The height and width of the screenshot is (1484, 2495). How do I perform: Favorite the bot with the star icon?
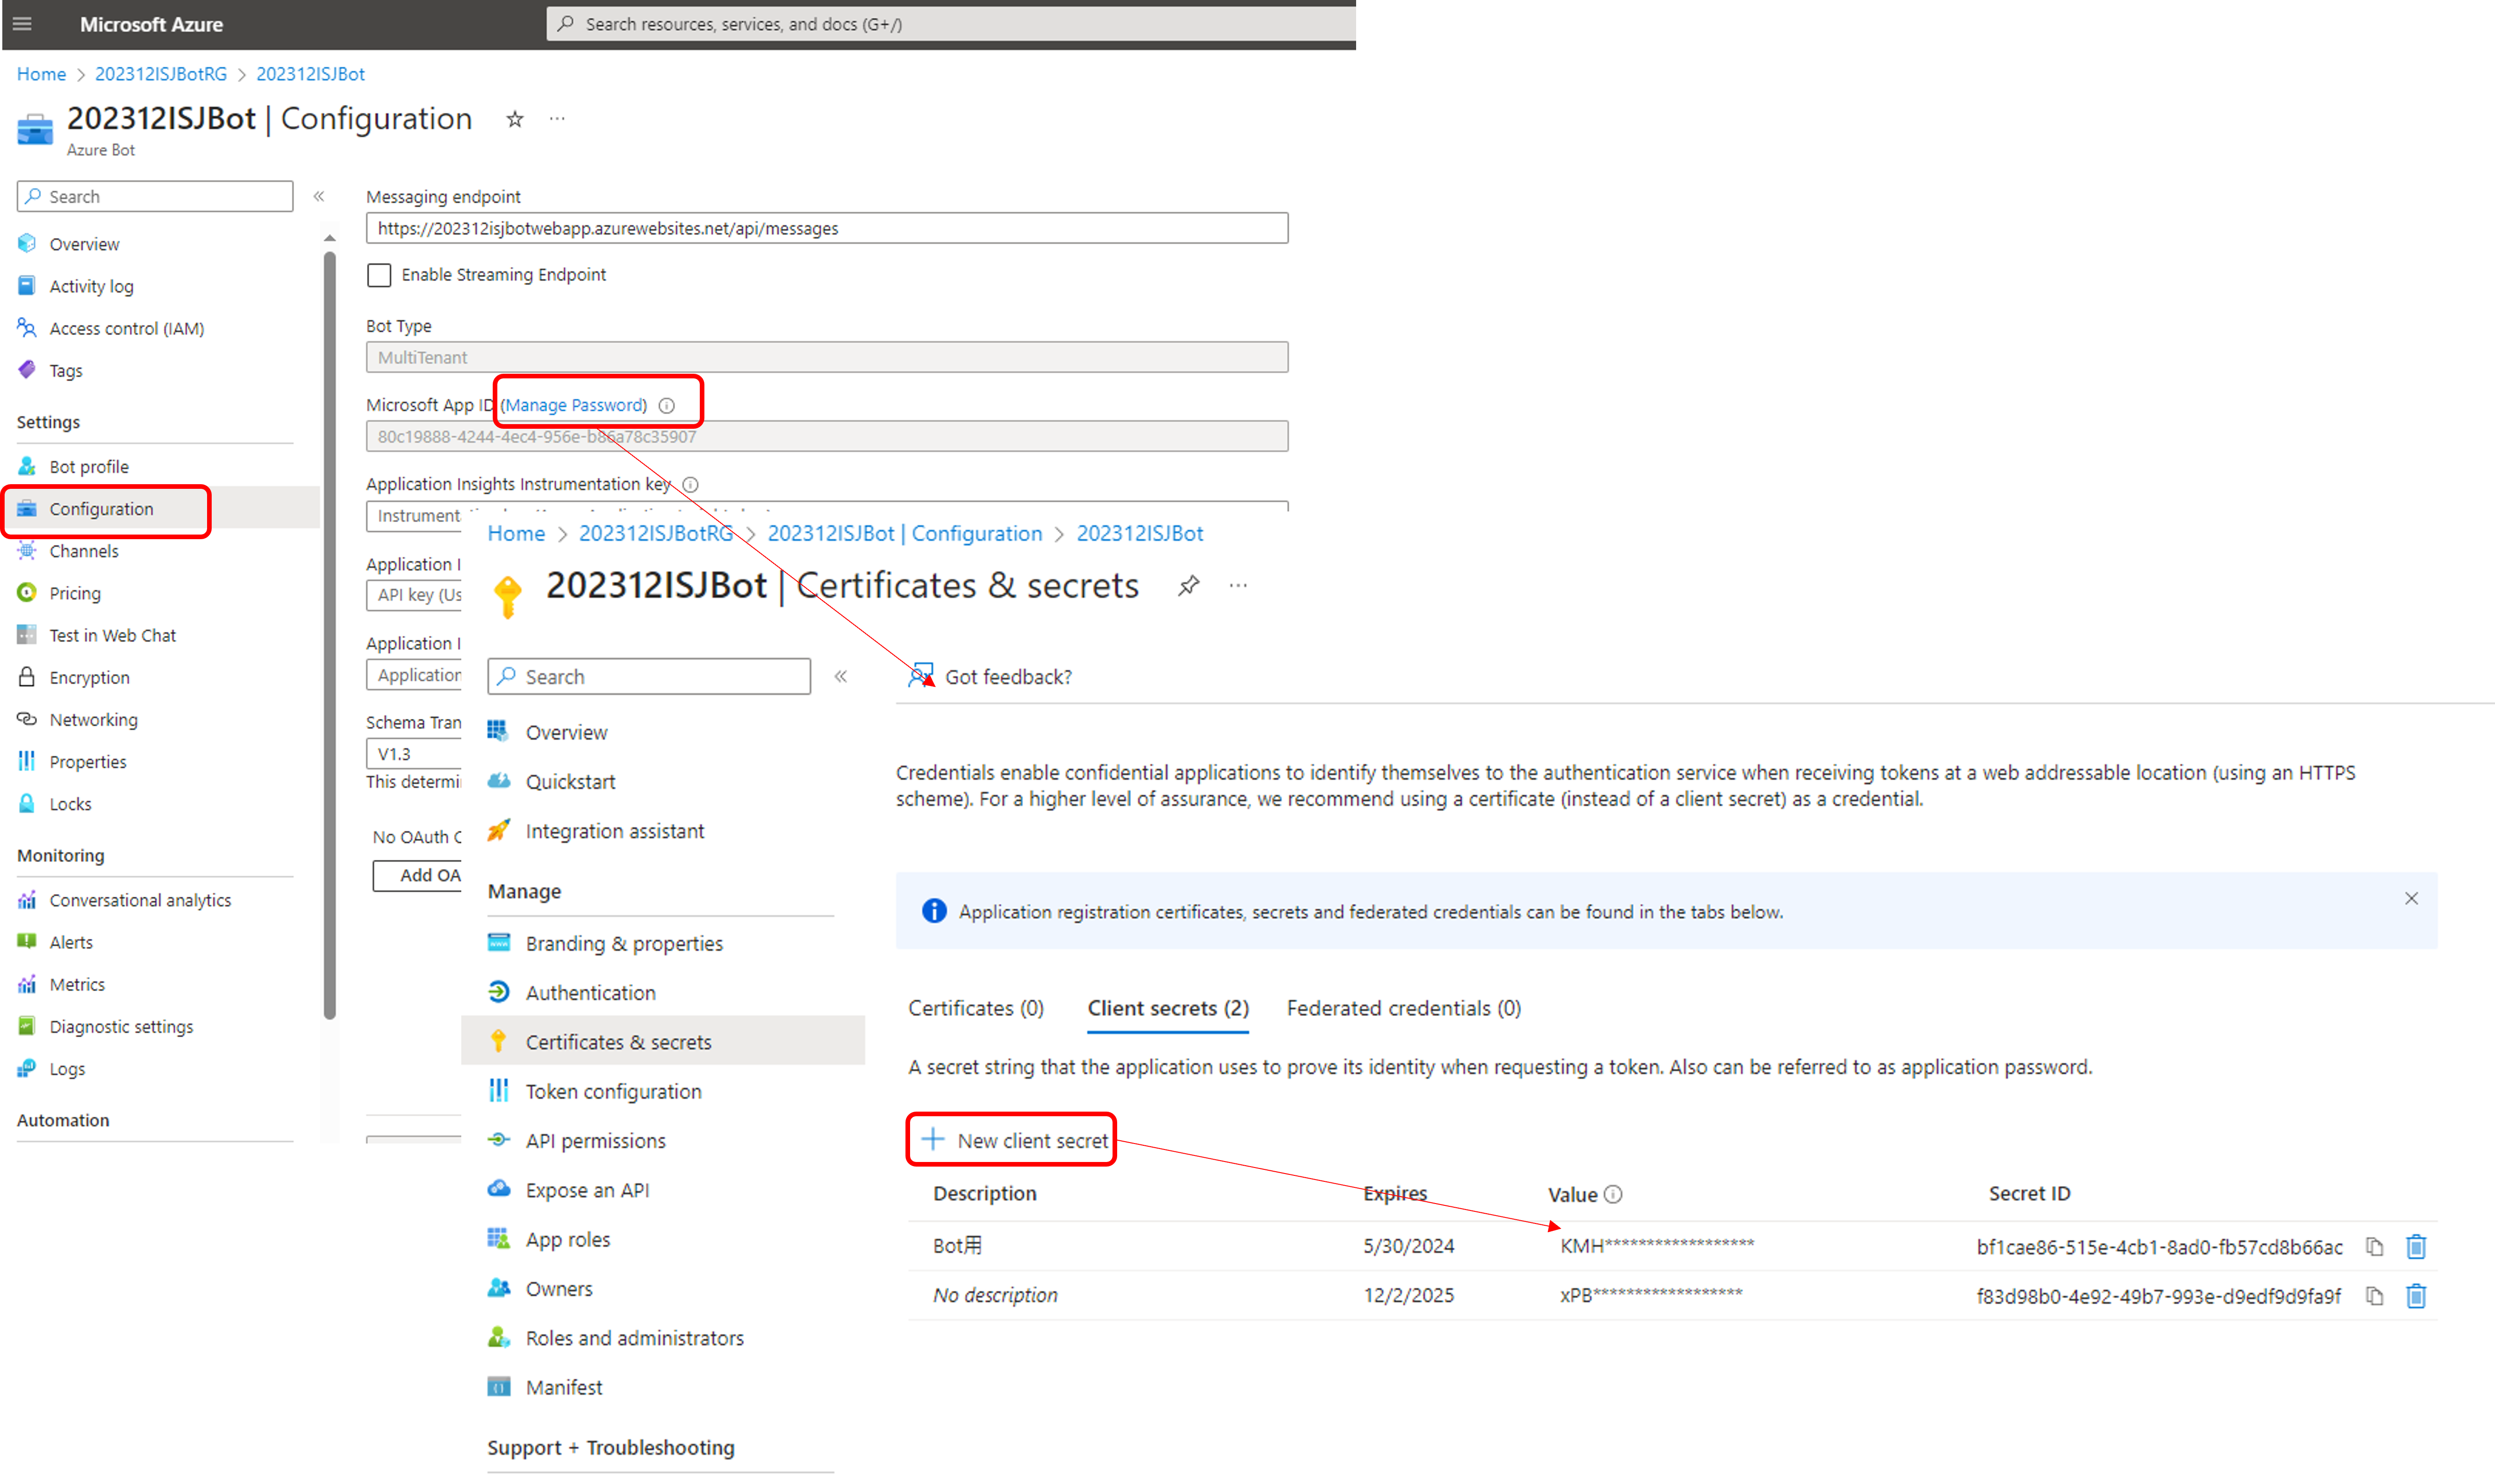point(514,119)
